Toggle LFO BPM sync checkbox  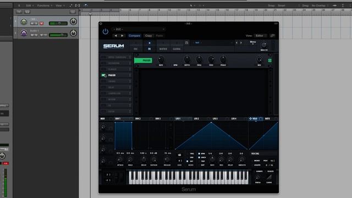[x=199, y=154]
